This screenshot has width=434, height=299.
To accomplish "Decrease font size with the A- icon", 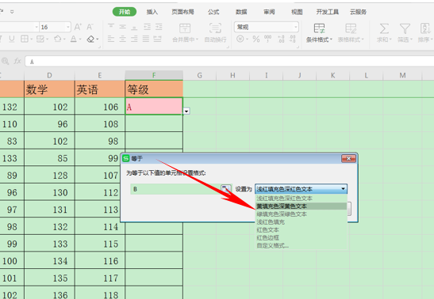I will click(x=90, y=27).
